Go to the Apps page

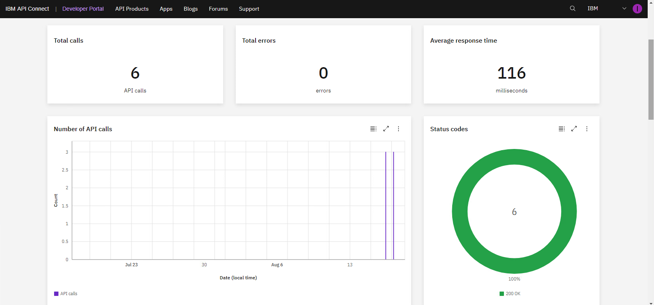(x=166, y=9)
